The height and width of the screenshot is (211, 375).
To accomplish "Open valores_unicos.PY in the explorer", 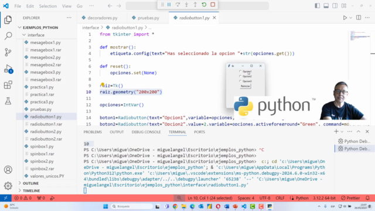I will point(47,176).
